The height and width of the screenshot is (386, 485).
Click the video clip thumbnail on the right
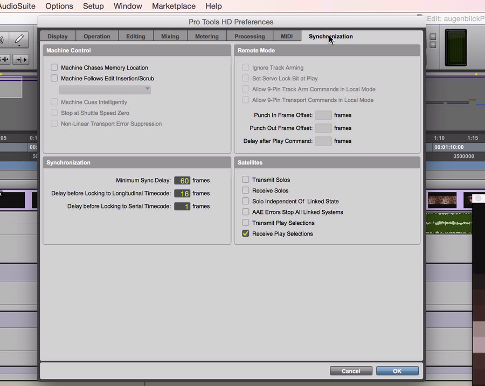pos(442,201)
